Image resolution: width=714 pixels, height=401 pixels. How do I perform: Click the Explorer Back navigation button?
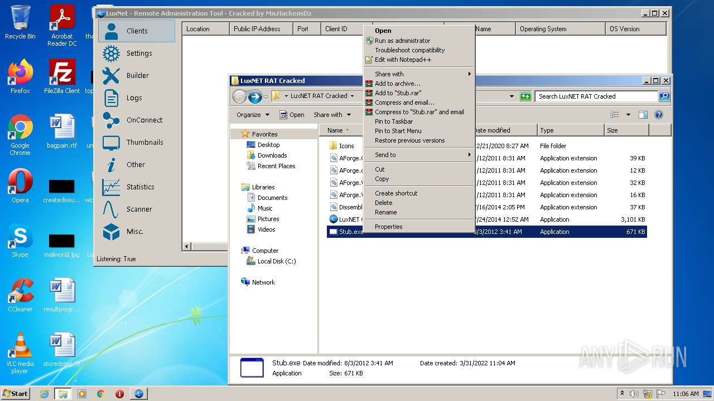tap(239, 96)
